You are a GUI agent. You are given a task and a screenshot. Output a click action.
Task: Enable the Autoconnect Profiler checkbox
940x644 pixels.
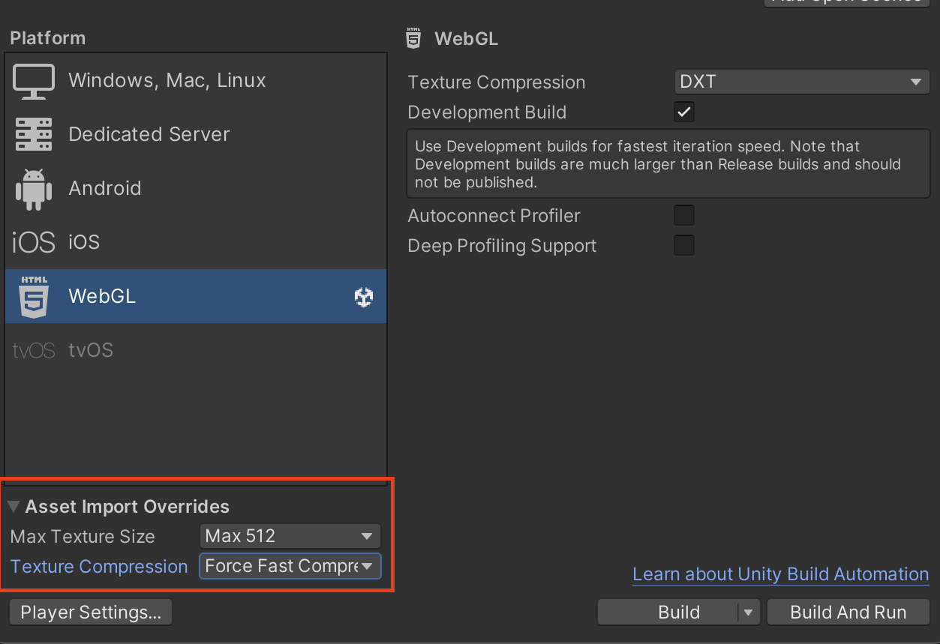pos(684,216)
